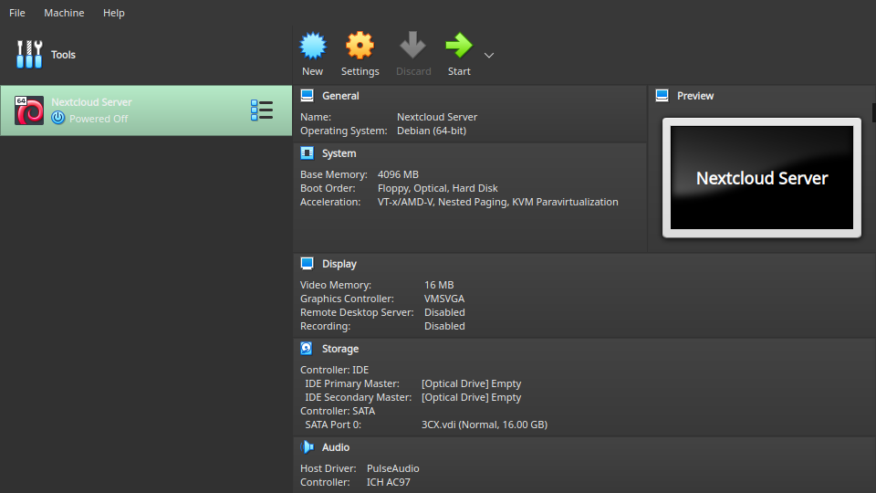This screenshot has height=493, width=876.
Task: Click the Preview panel monitor icon
Action: pos(662,96)
